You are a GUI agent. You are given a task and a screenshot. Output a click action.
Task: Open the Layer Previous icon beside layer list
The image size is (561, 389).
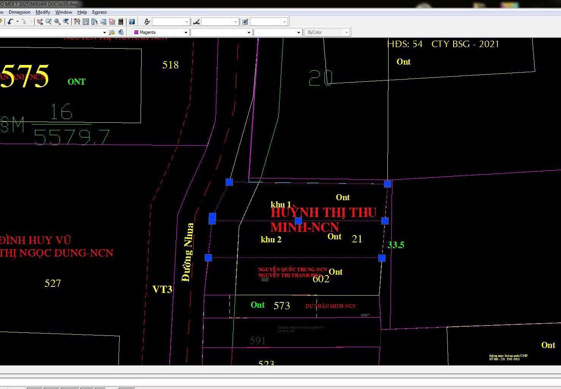(x=121, y=32)
